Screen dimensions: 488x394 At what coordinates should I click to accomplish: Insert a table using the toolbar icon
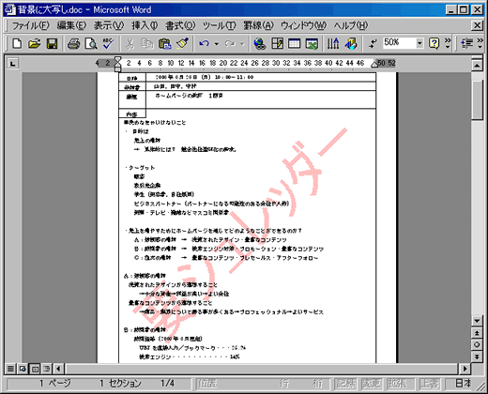click(294, 43)
